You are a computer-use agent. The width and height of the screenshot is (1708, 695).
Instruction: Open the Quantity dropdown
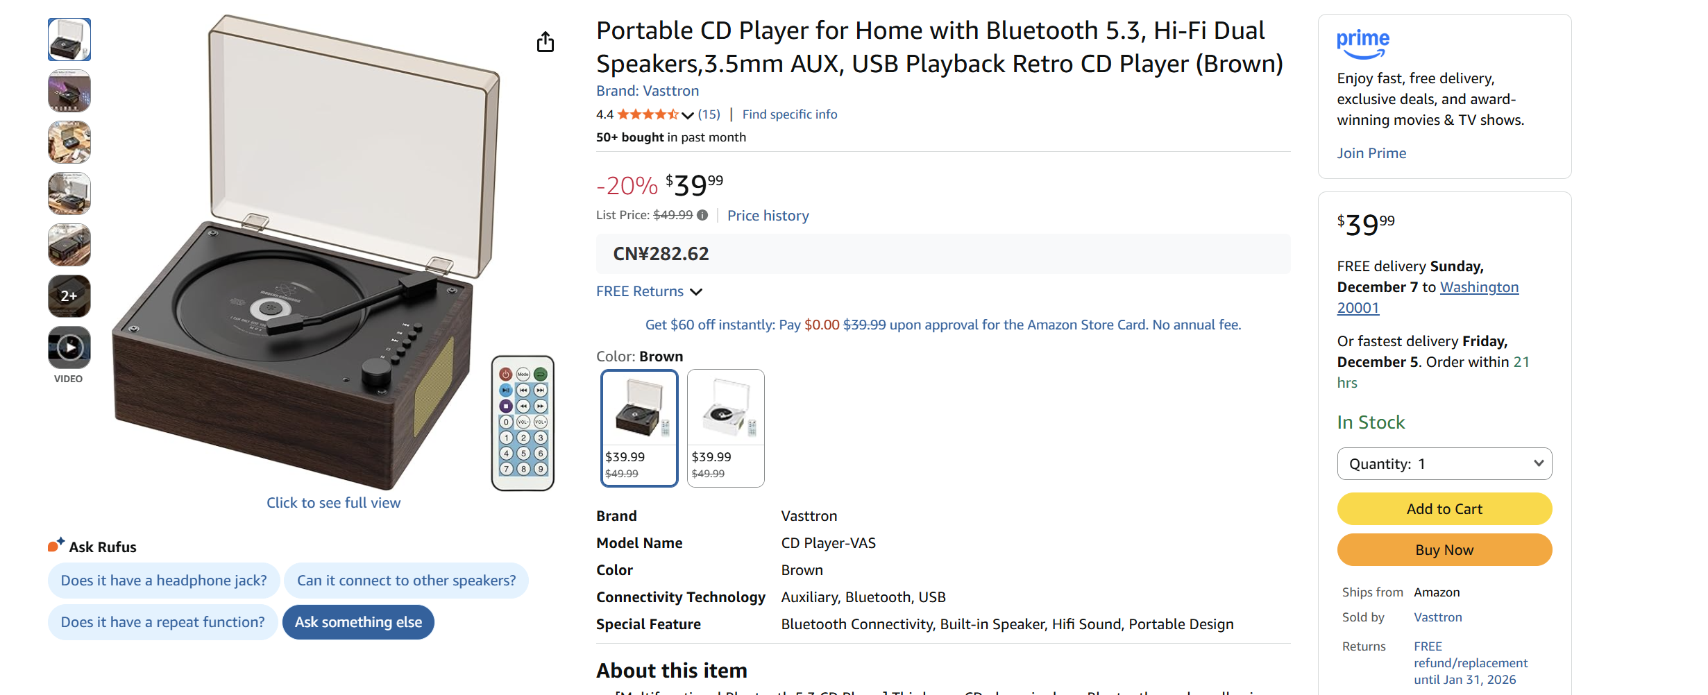[1444, 463]
